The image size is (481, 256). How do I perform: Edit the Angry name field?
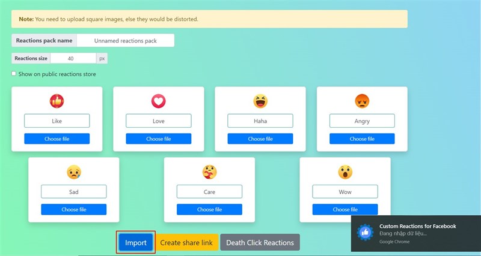[x=362, y=121]
